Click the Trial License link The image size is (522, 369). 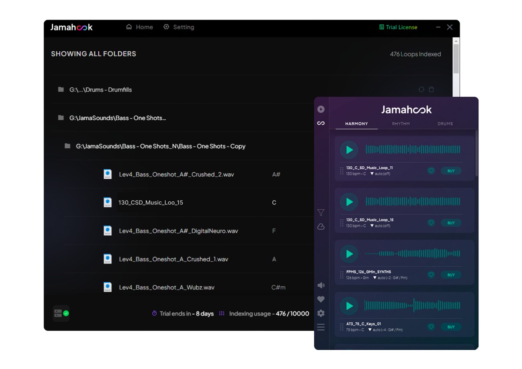[x=398, y=27]
